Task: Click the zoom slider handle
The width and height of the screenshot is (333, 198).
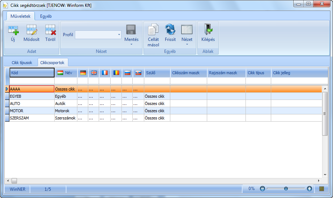Action: (x=286, y=189)
